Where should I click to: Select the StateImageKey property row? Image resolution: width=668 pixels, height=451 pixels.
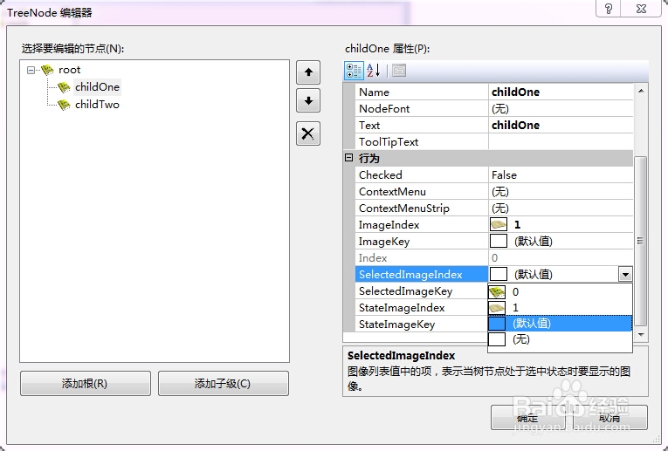(x=422, y=325)
